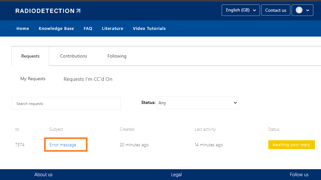The height and width of the screenshot is (180, 321).
Task: Open the user profile avatar menu
Action: click(x=302, y=10)
